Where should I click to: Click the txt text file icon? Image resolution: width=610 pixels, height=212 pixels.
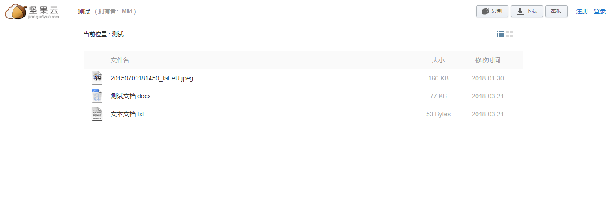tap(97, 114)
